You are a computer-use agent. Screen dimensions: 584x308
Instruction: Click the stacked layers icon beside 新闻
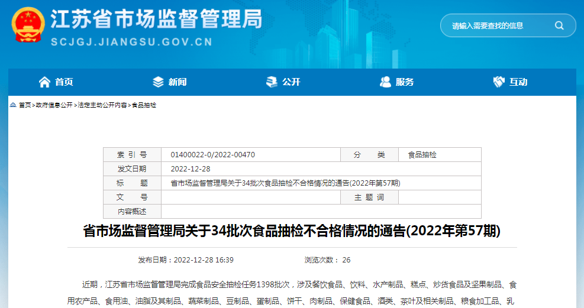158,82
